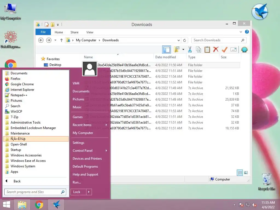The width and height of the screenshot is (280, 210).
Task: Open the Open-Shell program folder
Action: tap(19, 144)
